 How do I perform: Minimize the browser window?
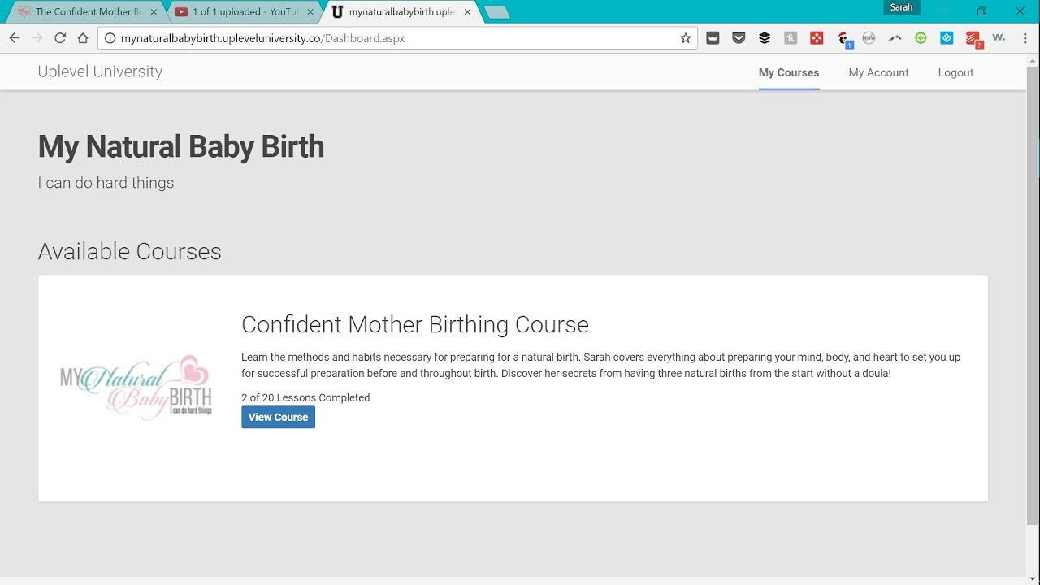(x=944, y=11)
